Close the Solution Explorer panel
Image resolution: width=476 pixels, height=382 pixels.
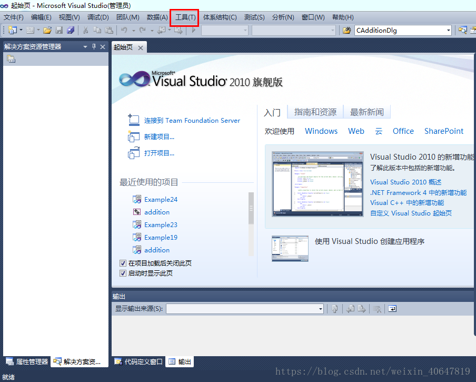103,47
